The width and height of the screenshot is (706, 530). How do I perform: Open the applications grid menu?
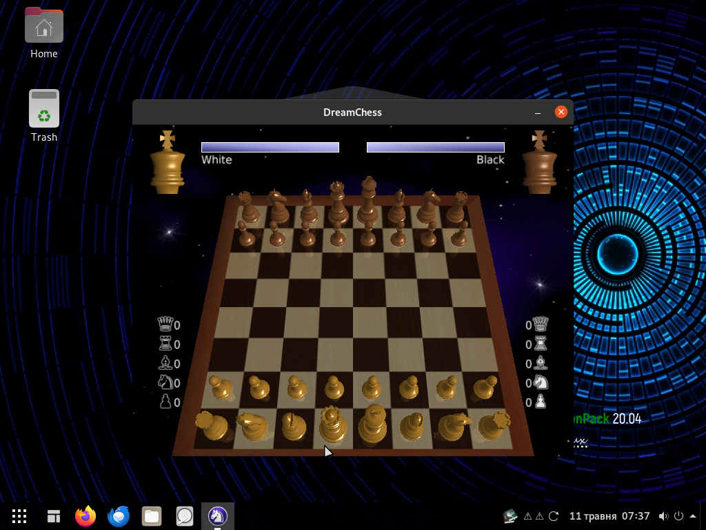point(19,516)
